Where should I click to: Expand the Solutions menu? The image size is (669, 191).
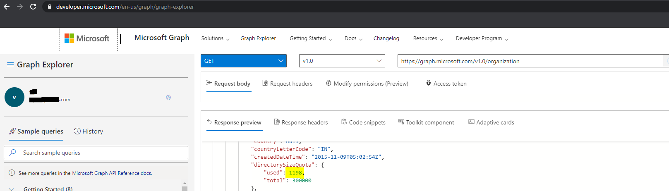(215, 38)
